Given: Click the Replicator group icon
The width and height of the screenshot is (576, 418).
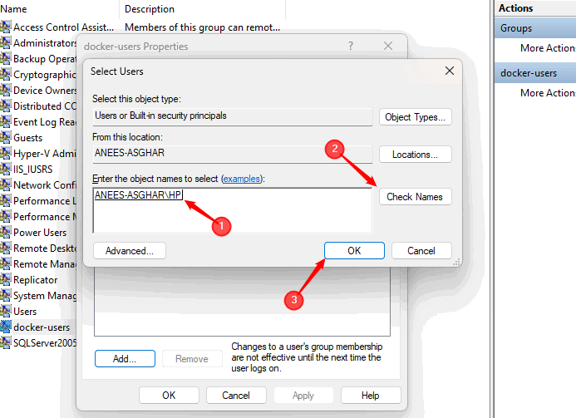Looking at the screenshot, I should pyautogui.click(x=6, y=280).
